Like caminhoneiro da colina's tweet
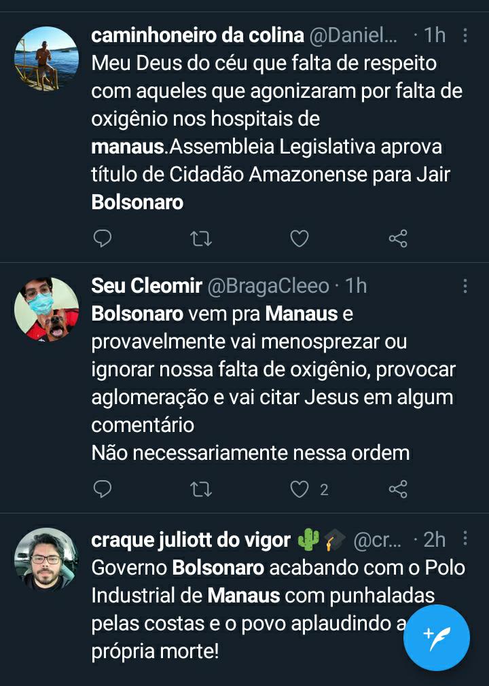 (300, 238)
